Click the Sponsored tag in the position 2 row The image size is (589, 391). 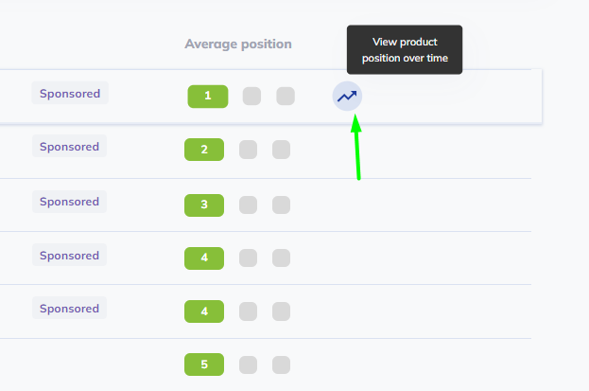(70, 147)
